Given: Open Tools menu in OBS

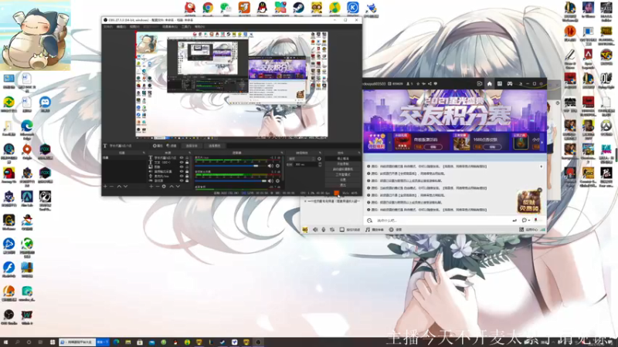Looking at the screenshot, I should (186, 27).
